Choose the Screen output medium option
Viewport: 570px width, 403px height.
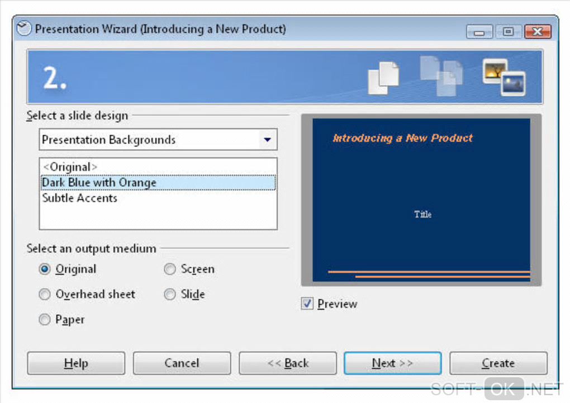pos(170,269)
